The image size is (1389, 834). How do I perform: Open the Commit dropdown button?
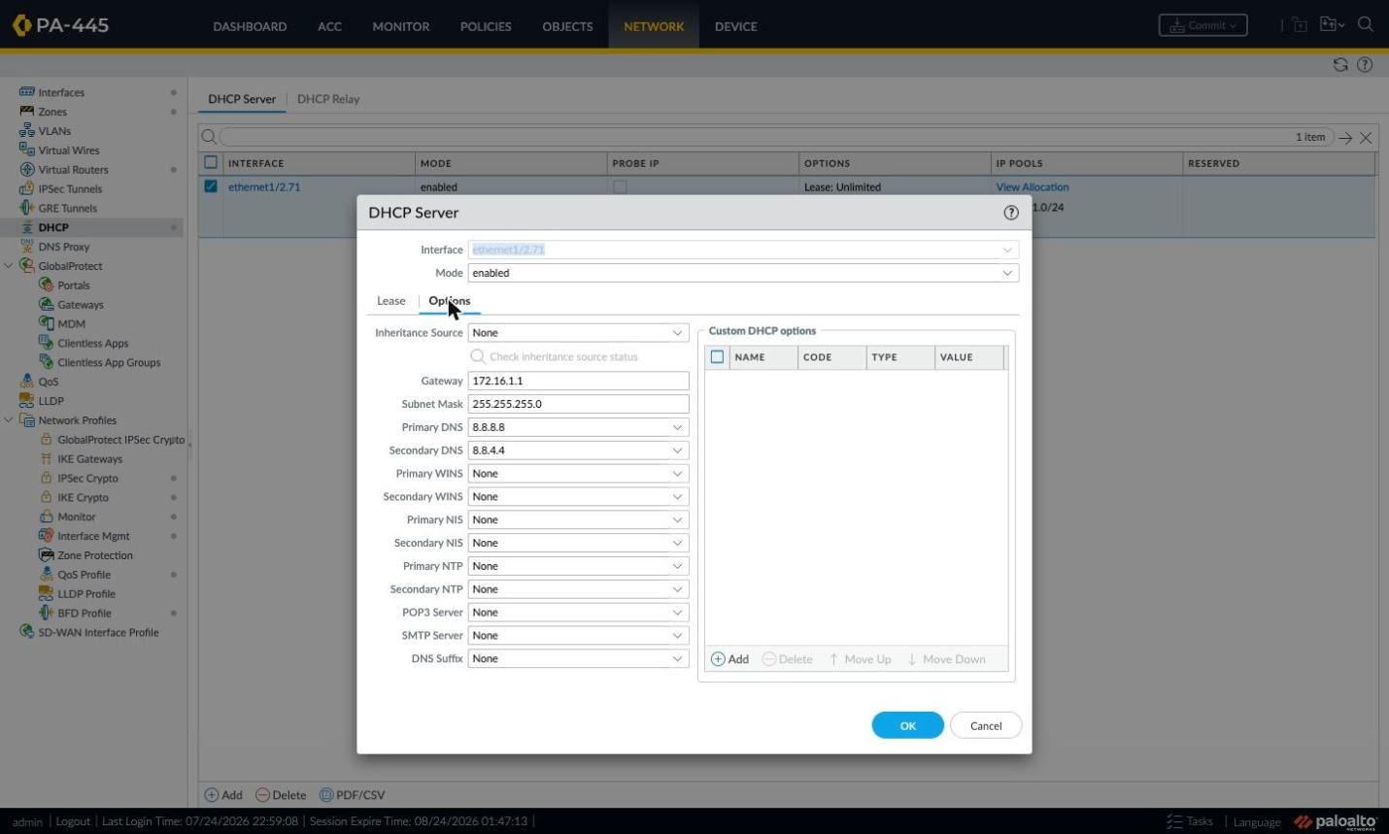(x=1203, y=25)
